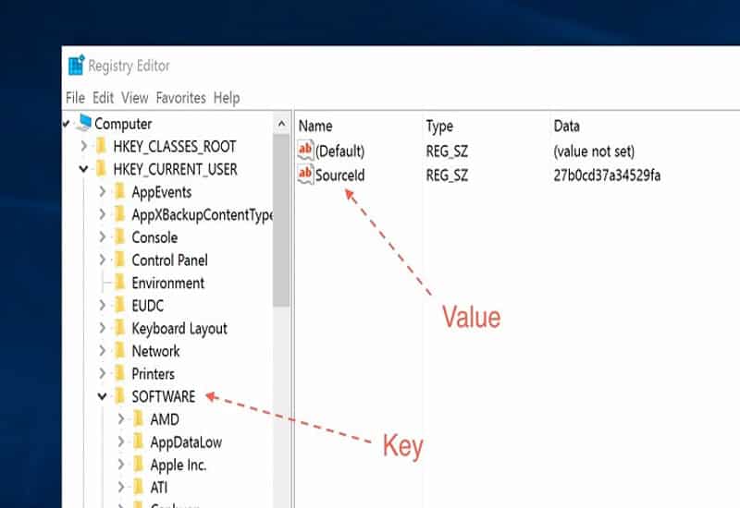Open the Help menu

click(x=227, y=98)
